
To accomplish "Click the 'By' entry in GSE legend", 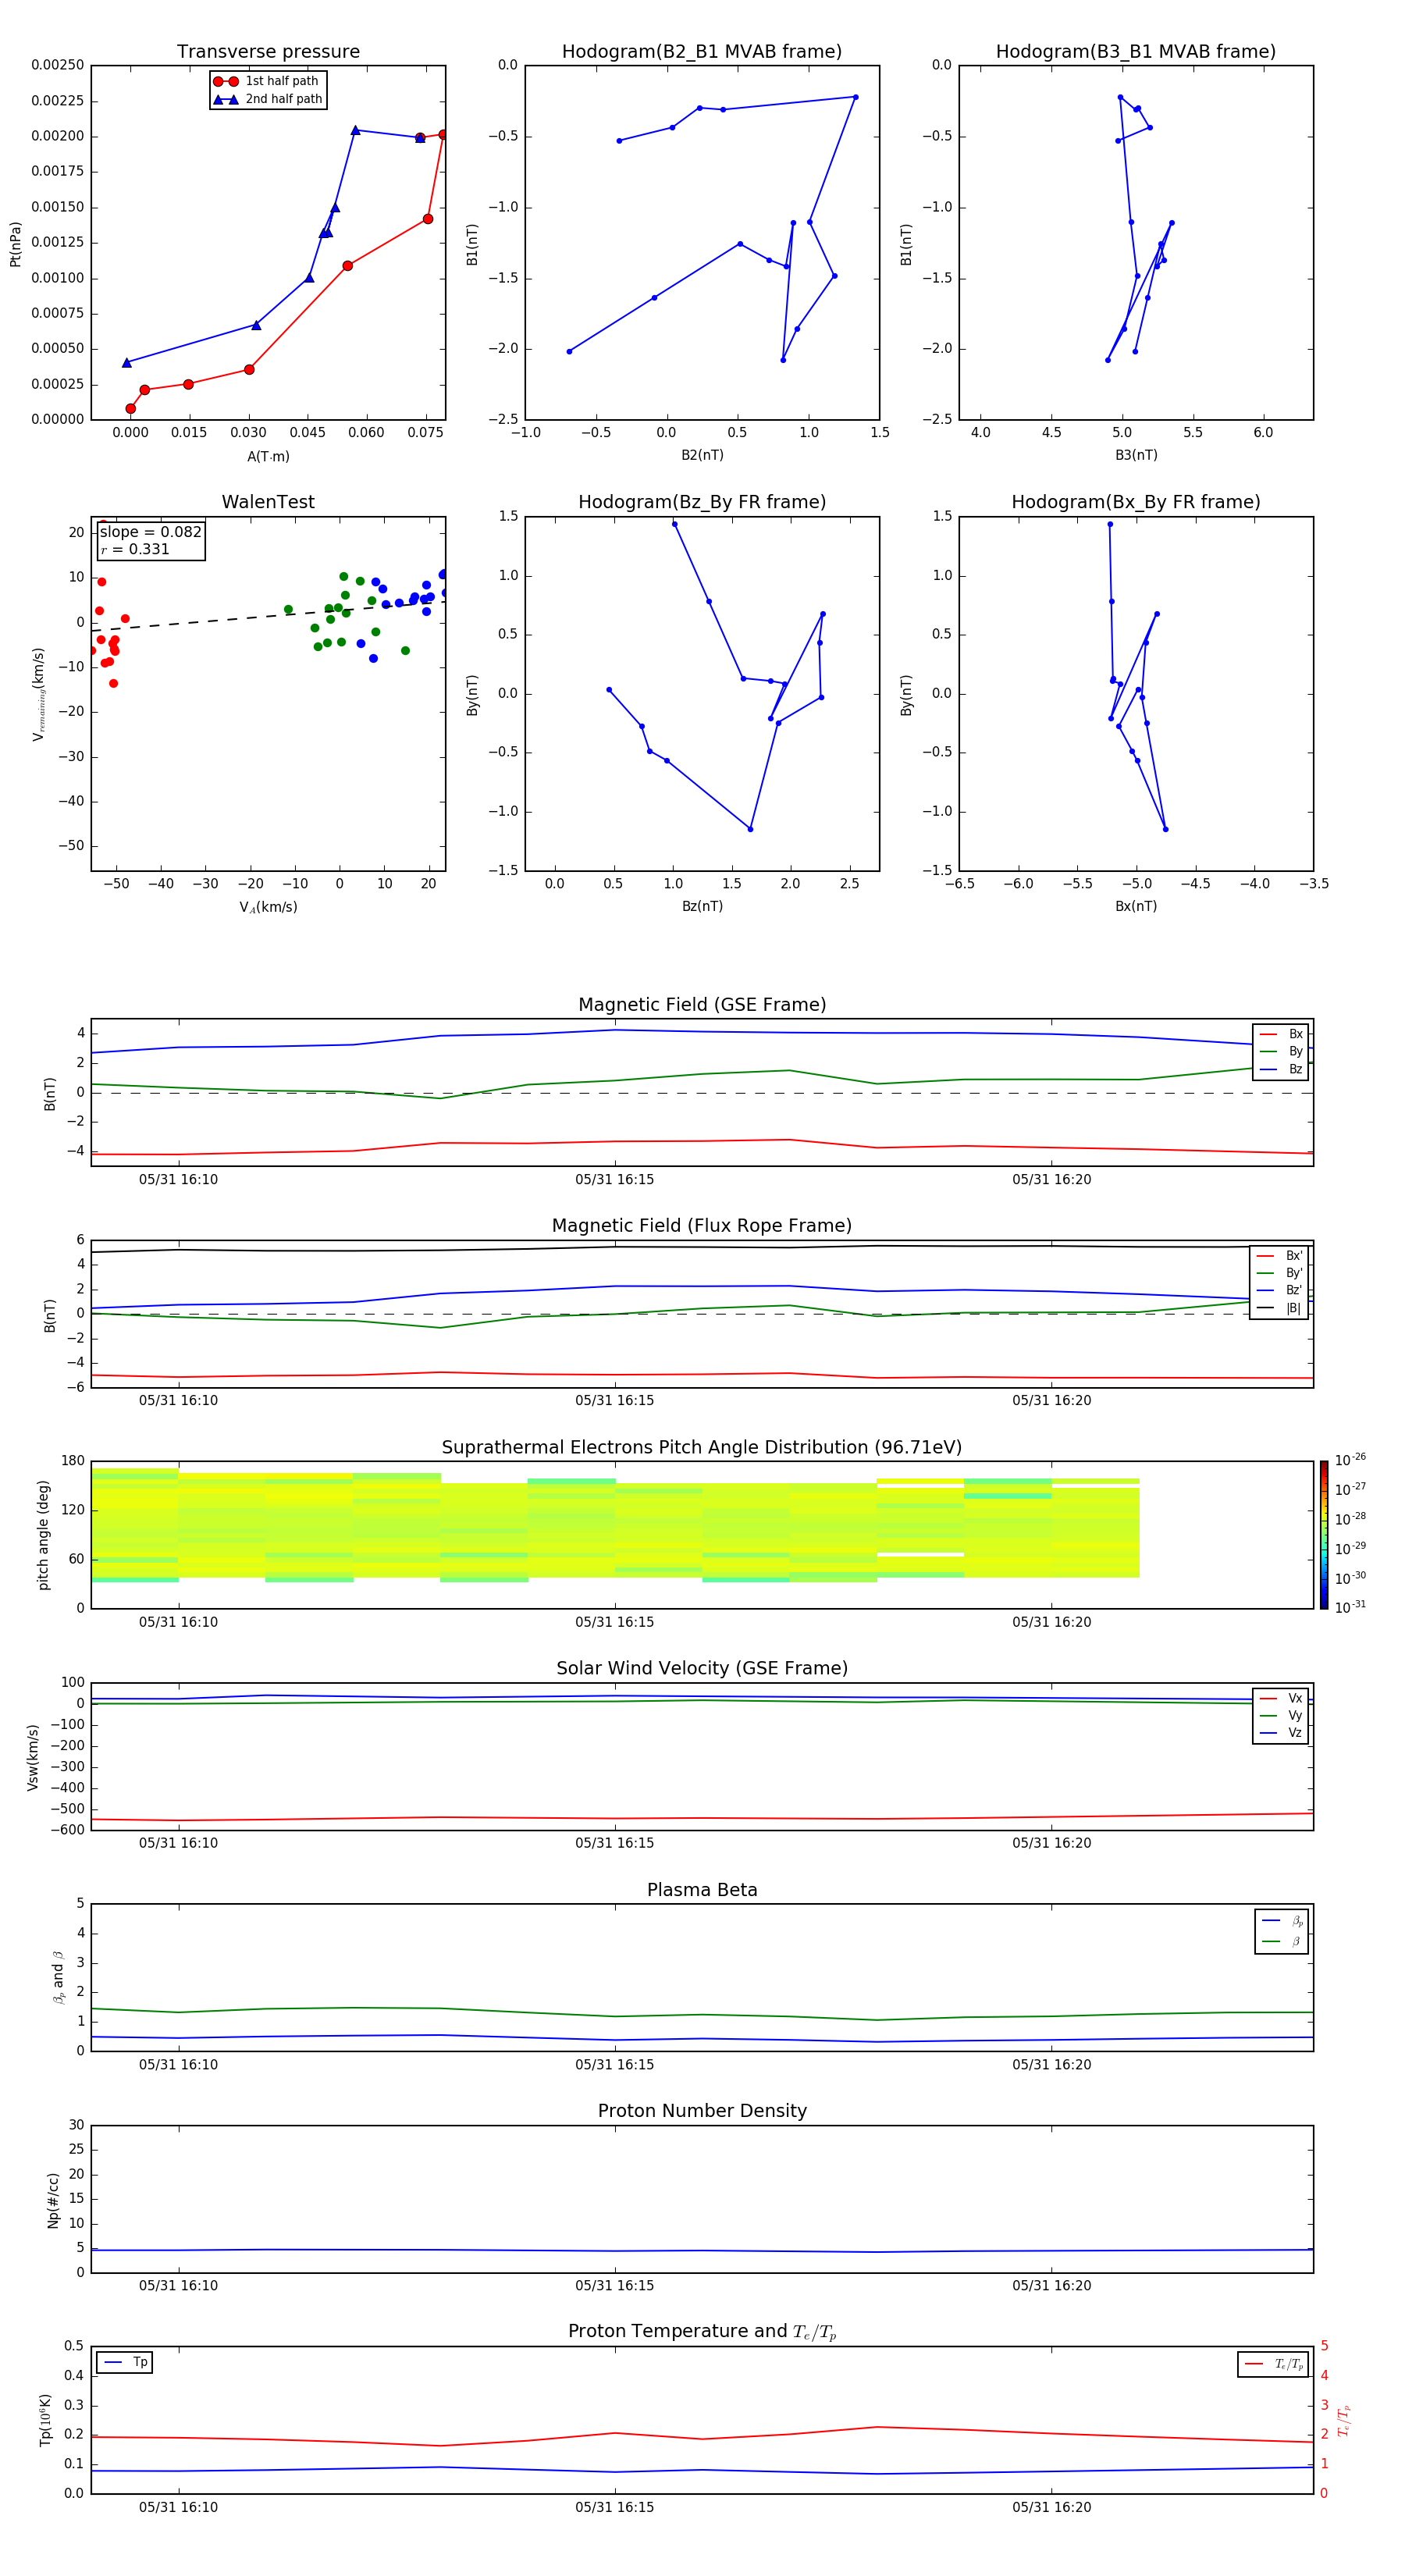I will pos(1281,1052).
